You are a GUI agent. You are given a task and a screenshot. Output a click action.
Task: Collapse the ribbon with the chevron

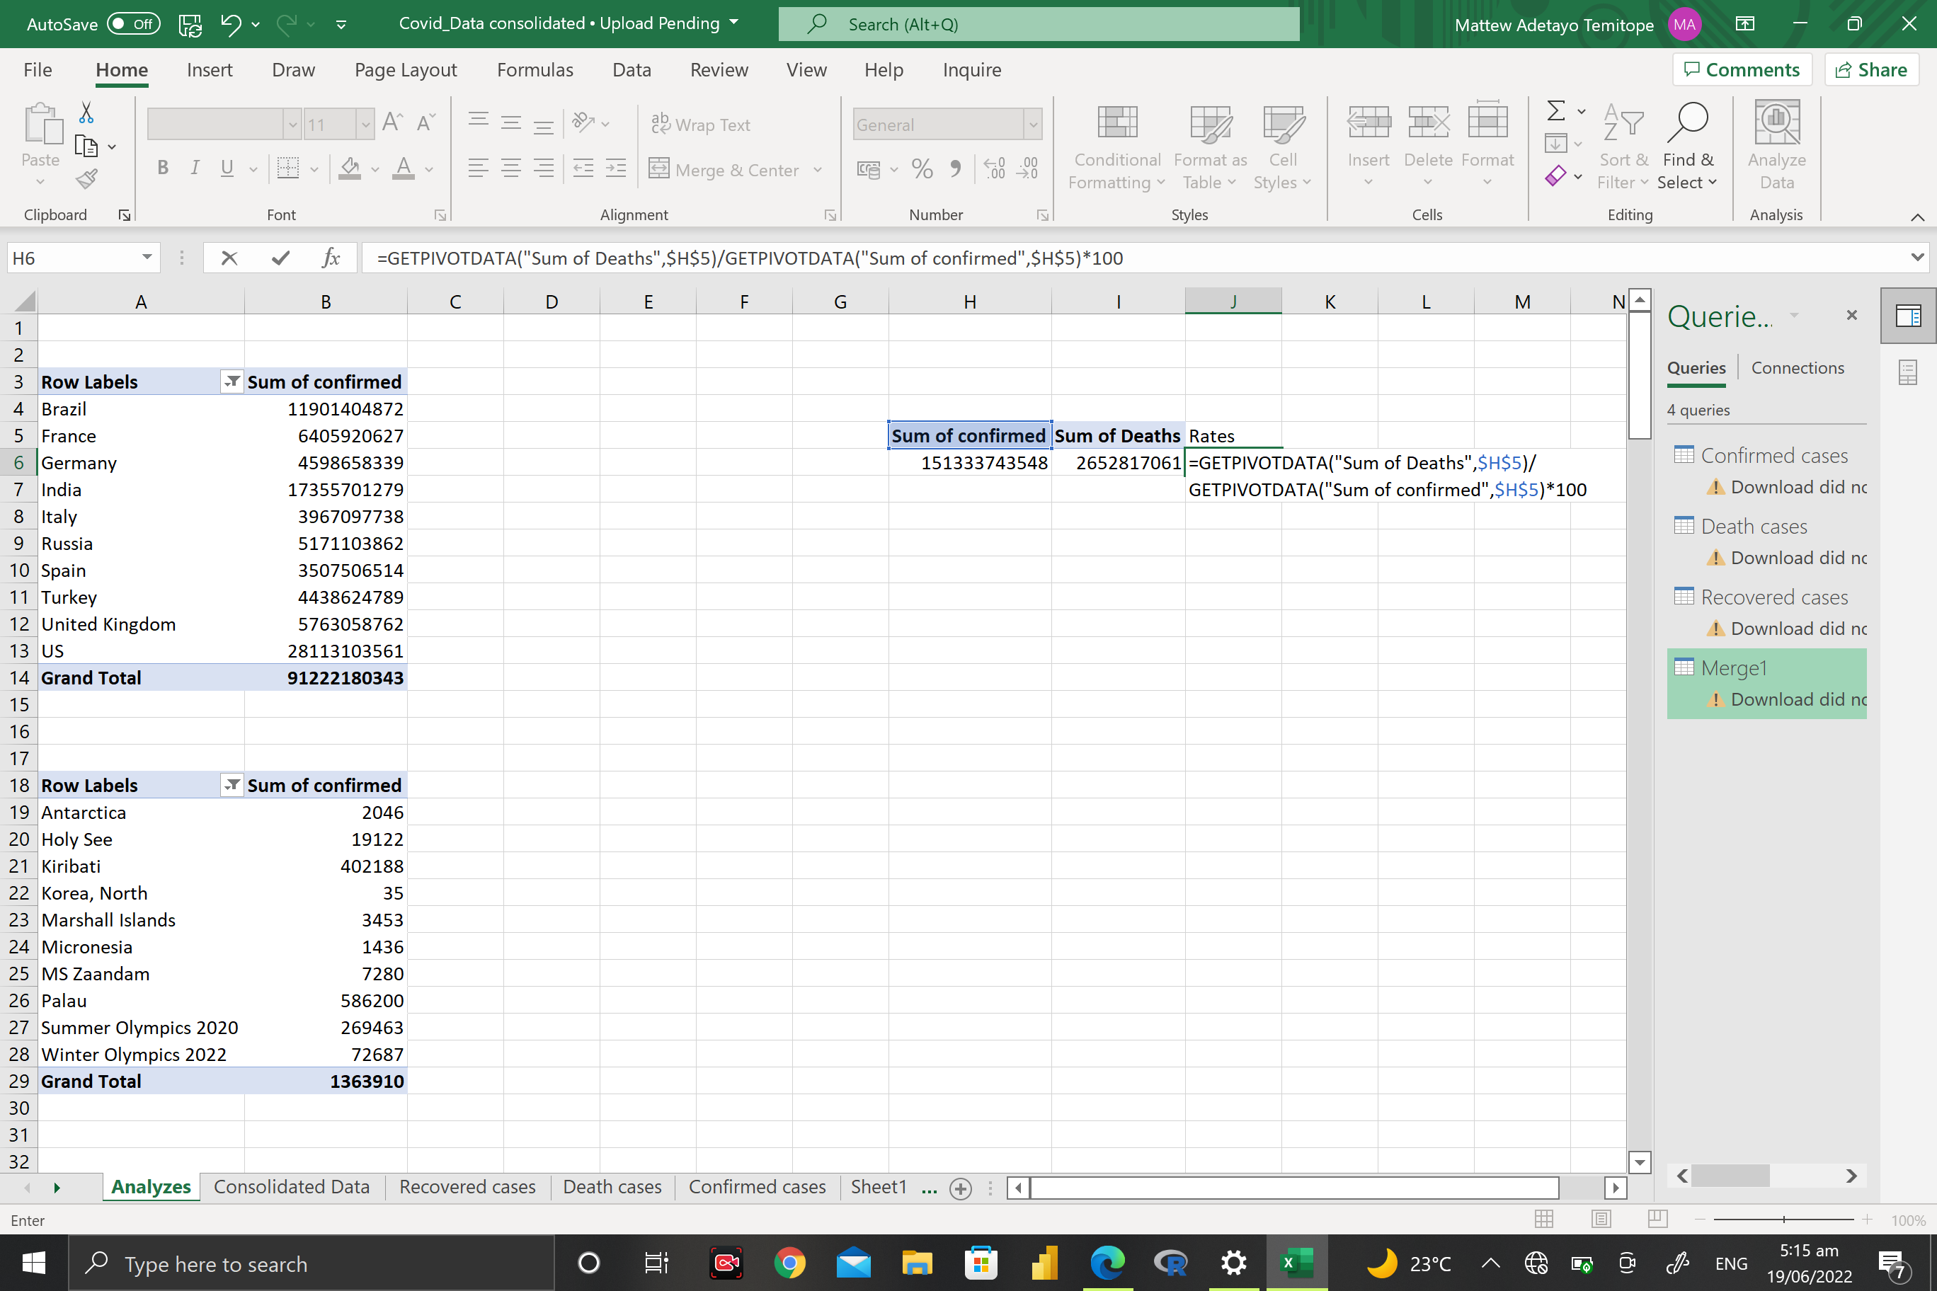(1917, 217)
